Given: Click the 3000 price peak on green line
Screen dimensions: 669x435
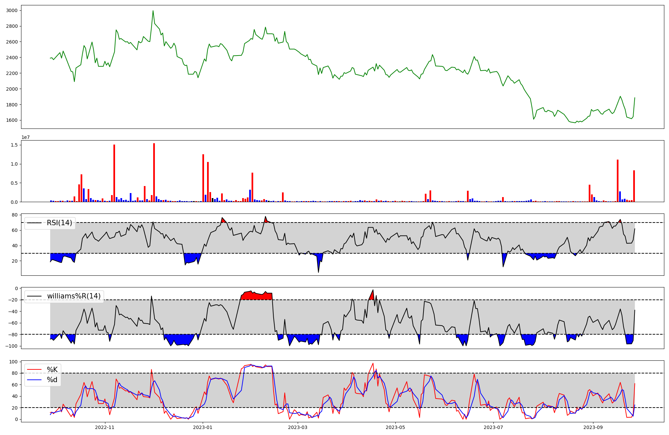Looking at the screenshot, I should tap(153, 11).
